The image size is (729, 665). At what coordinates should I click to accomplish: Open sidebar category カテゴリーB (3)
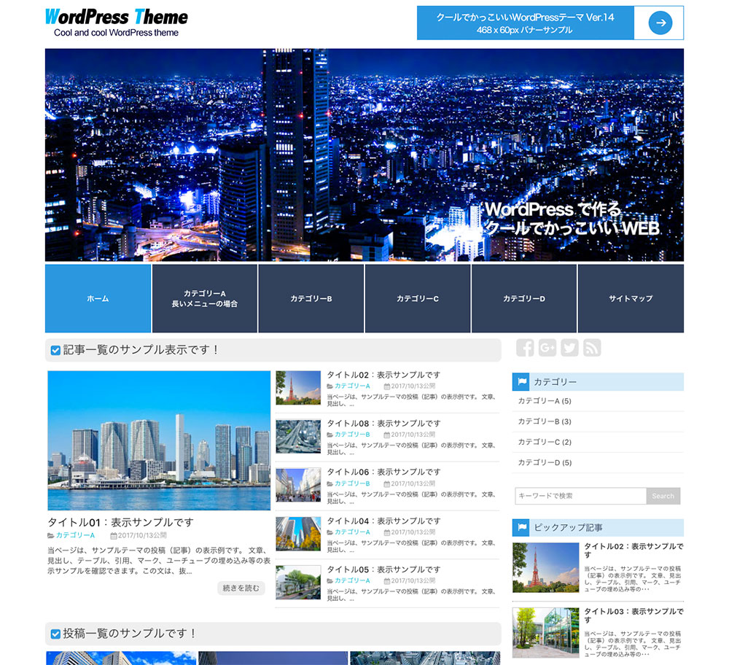tap(545, 421)
